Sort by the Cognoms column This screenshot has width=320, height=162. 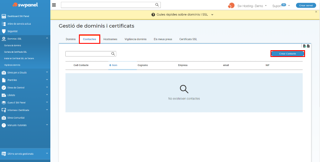pyautogui.click(x=143, y=65)
